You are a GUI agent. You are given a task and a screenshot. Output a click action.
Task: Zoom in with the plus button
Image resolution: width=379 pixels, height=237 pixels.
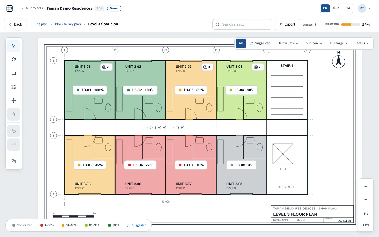(x=366, y=186)
